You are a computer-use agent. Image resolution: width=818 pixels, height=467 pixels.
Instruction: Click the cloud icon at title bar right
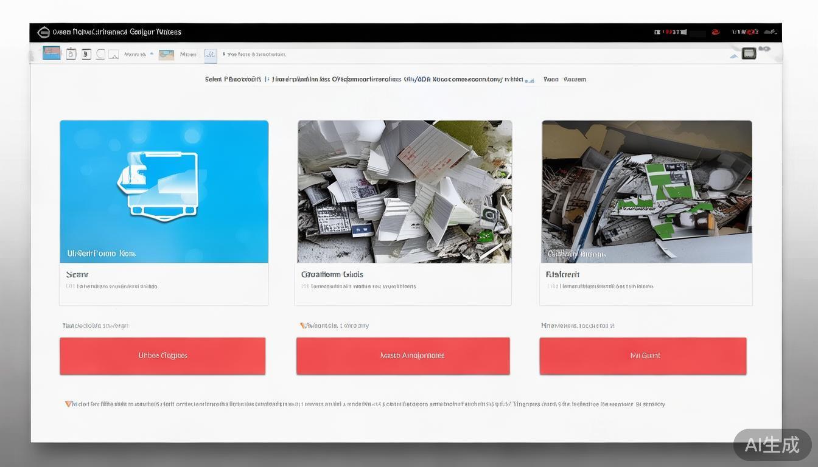770,32
